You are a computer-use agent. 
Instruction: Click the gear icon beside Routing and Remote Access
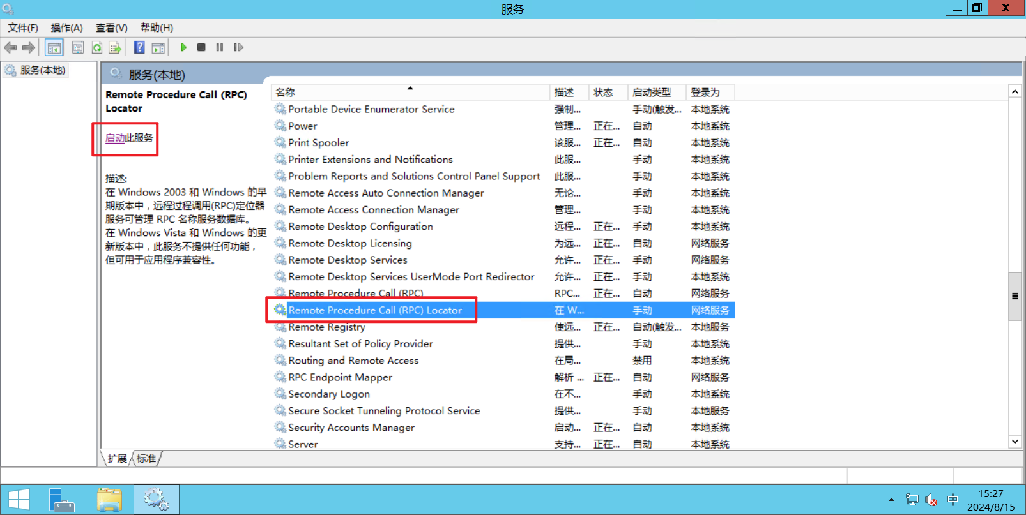(280, 361)
